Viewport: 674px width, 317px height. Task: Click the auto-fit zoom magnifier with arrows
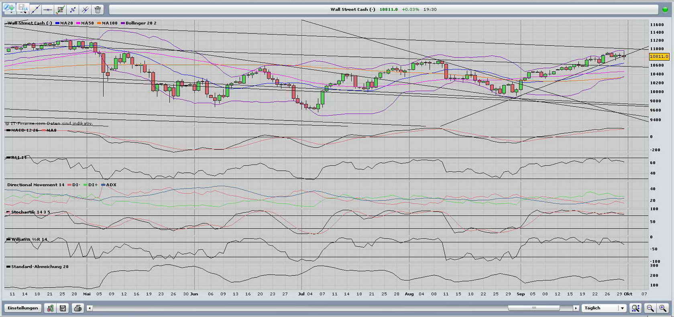click(636, 308)
